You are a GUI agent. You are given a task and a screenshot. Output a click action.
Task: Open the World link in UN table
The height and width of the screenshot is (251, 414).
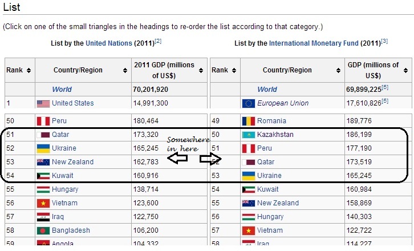[x=62, y=90]
